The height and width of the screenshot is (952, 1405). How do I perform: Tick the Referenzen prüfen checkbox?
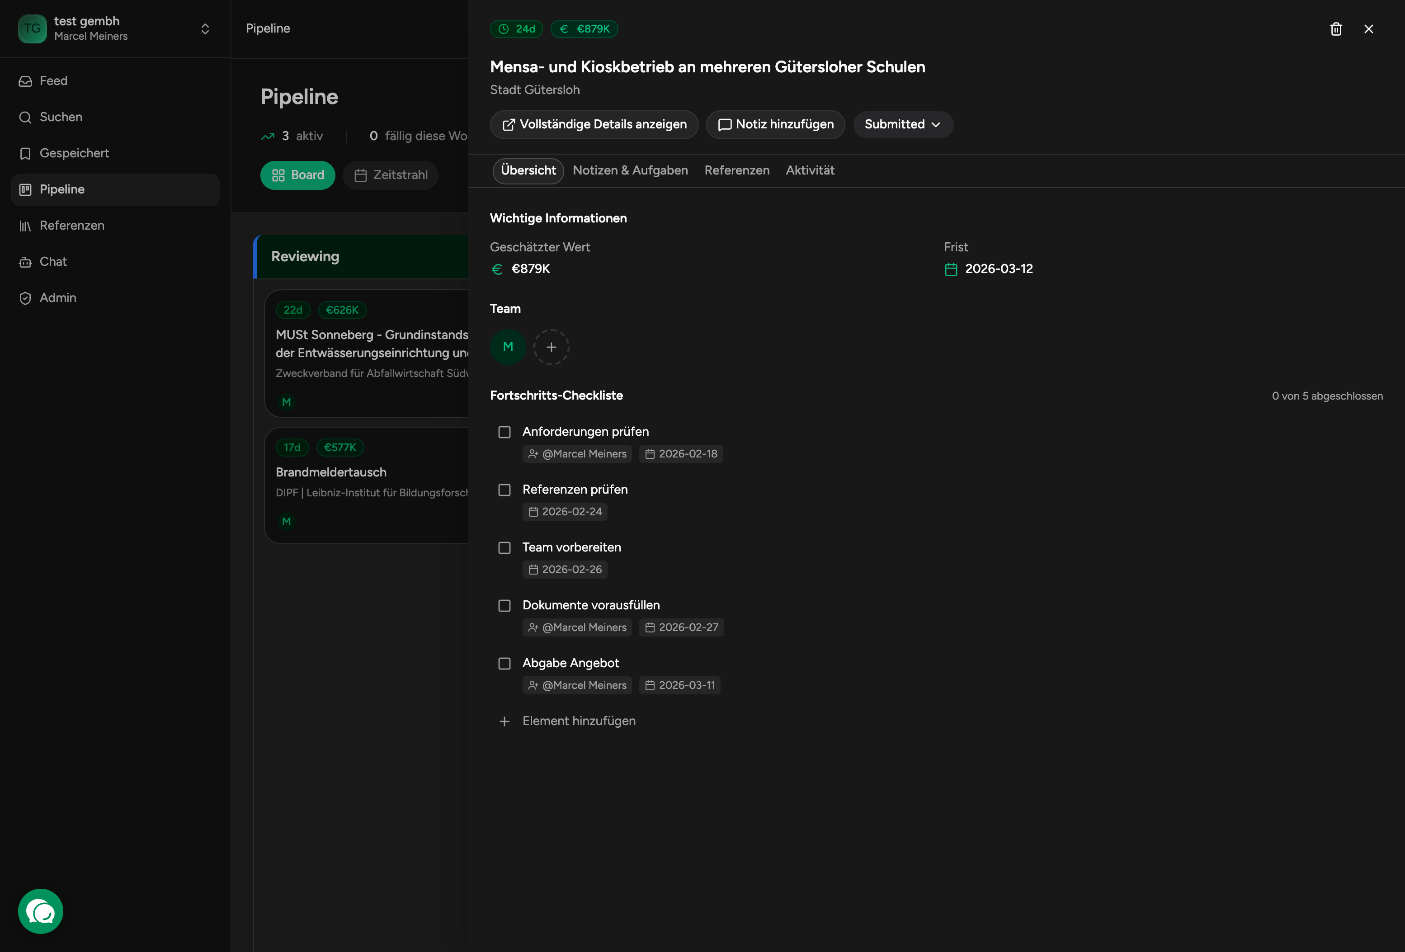[504, 490]
